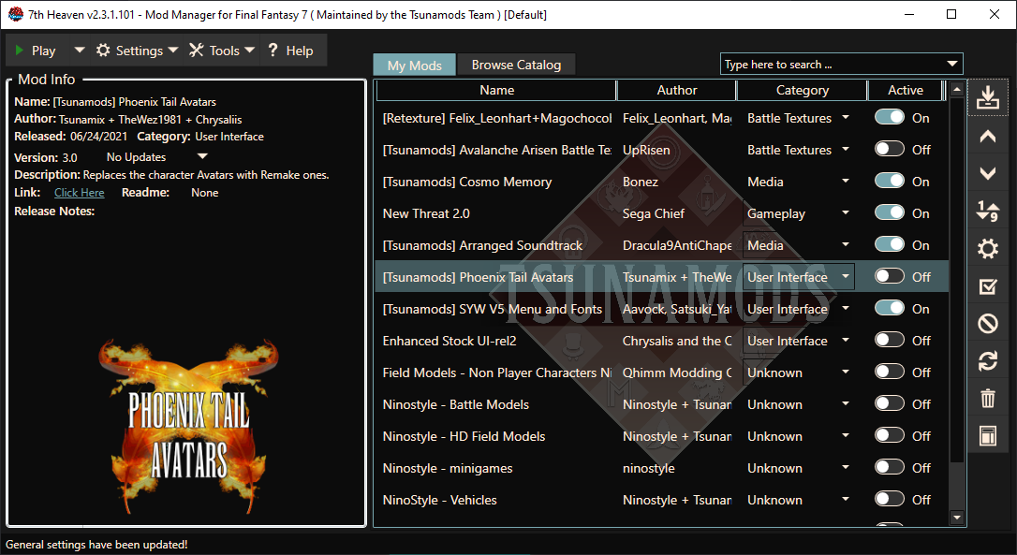This screenshot has width=1017, height=555.
Task: Click the activate all mods checkmark icon
Action: pyautogui.click(x=987, y=286)
